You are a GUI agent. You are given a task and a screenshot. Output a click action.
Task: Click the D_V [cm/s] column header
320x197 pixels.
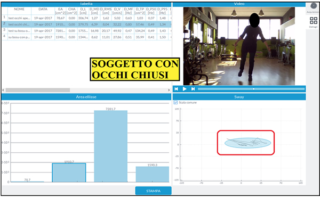[x=117, y=11]
